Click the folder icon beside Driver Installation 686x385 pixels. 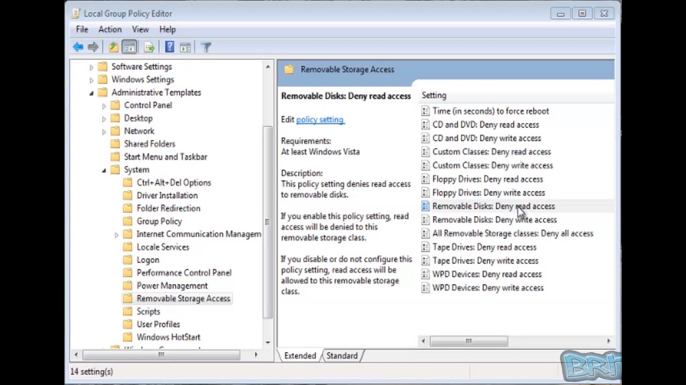128,196
